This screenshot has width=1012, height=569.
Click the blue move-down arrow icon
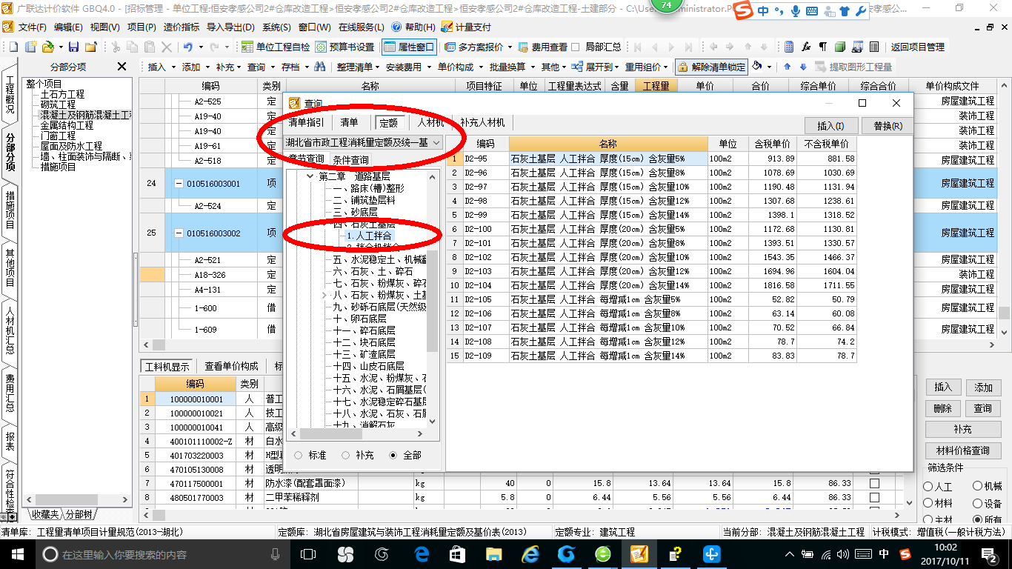tap(802, 67)
